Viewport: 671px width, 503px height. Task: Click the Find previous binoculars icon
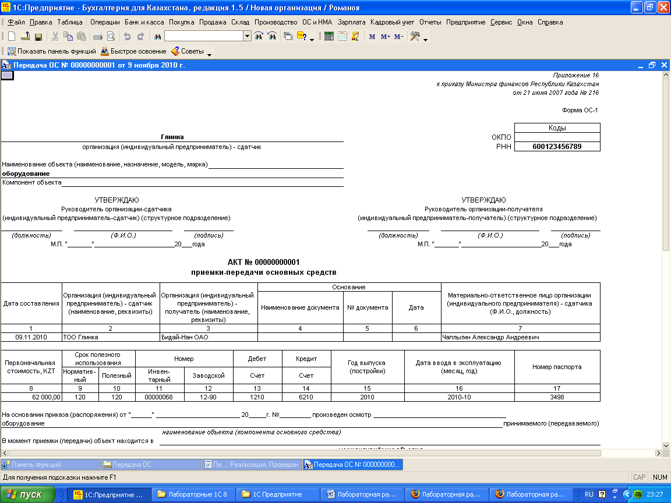pyautogui.click(x=272, y=36)
